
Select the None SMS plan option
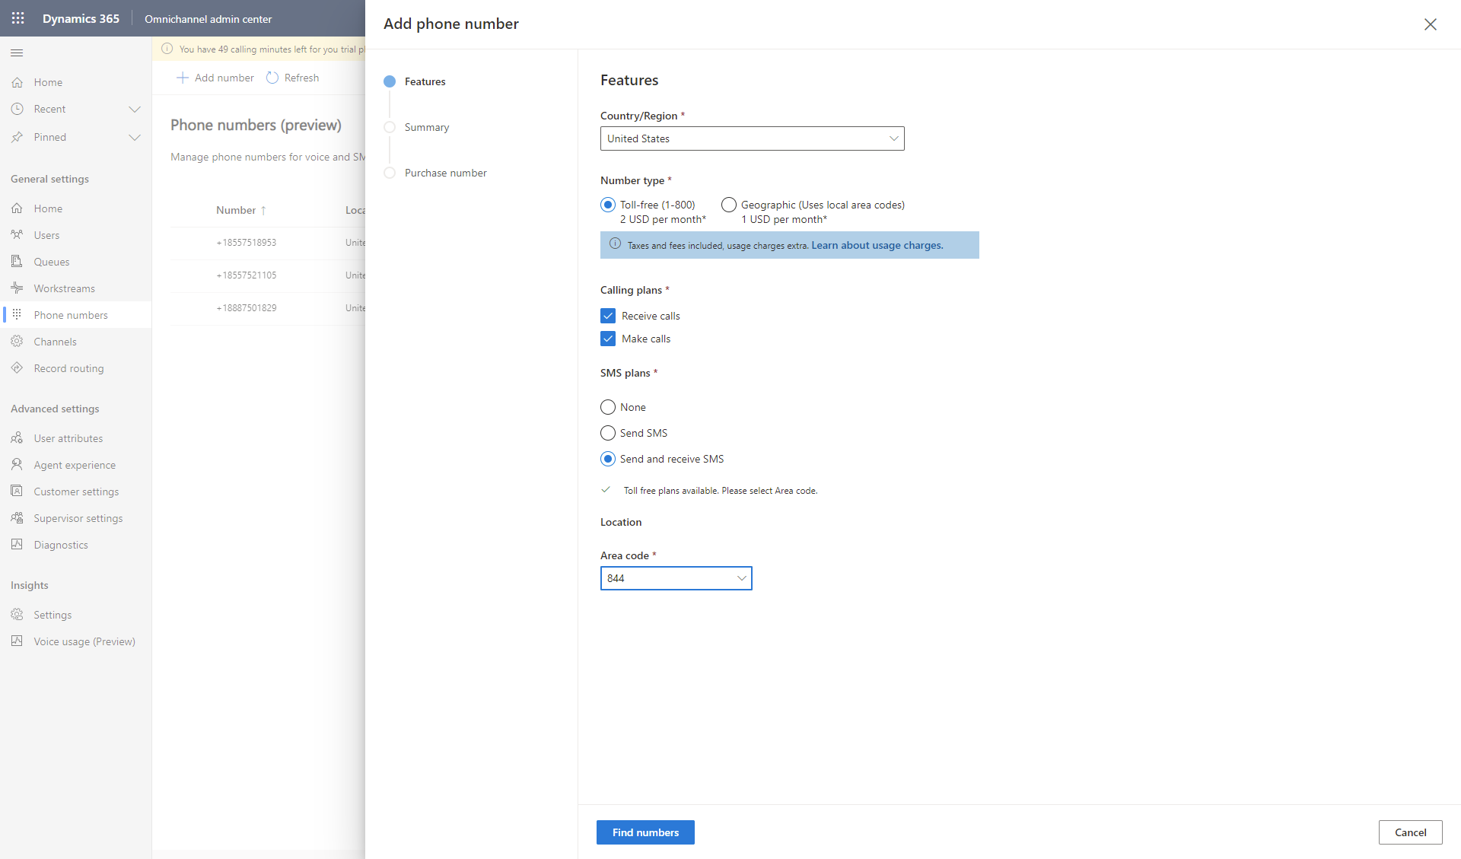click(x=608, y=407)
